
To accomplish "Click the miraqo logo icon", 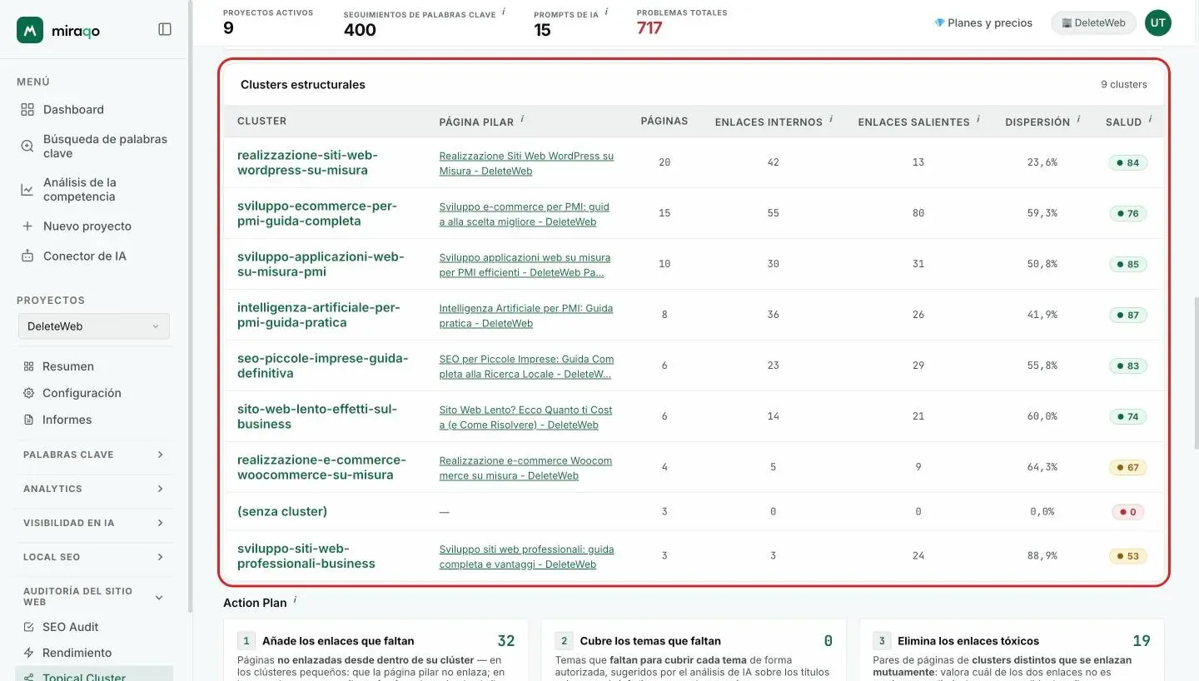I will point(30,30).
